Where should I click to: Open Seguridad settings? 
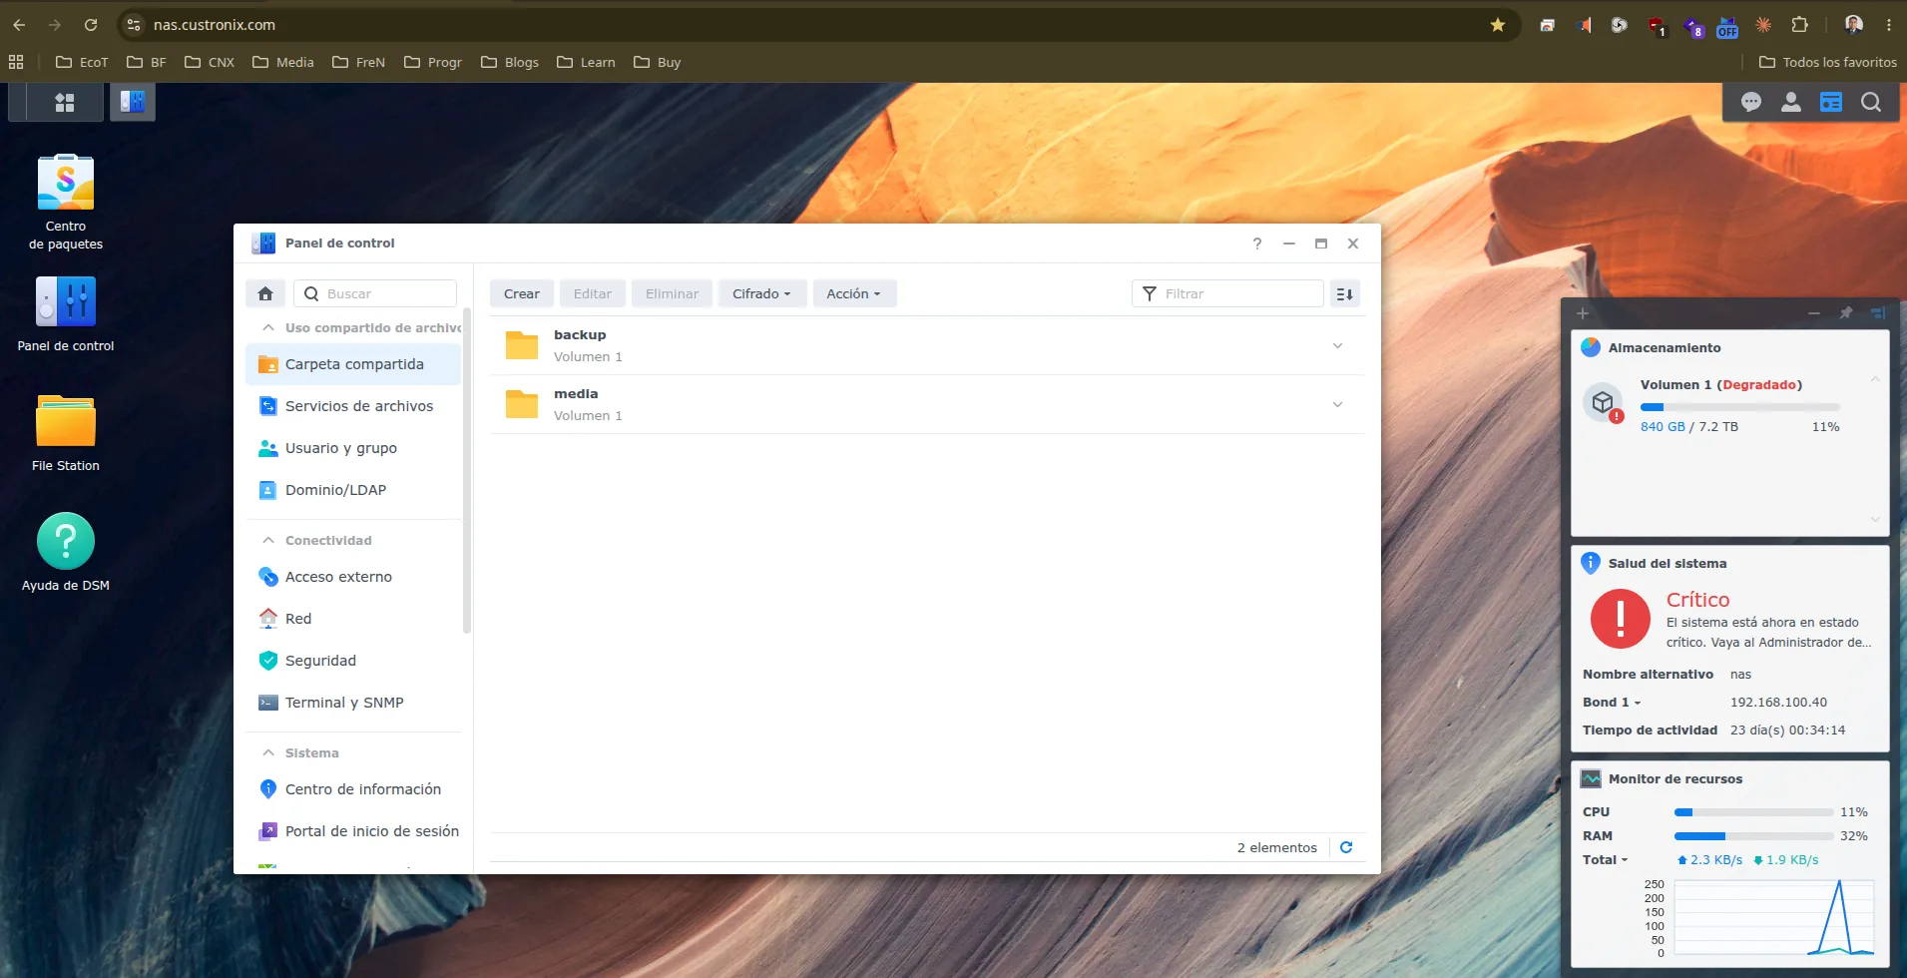coord(353,661)
